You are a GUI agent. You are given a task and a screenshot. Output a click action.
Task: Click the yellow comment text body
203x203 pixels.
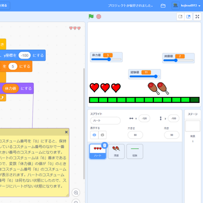pyautogui.click(x=33, y=163)
